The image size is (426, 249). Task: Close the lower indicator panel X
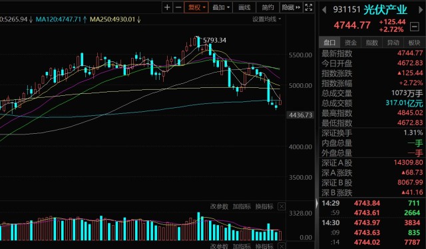(x=282, y=246)
